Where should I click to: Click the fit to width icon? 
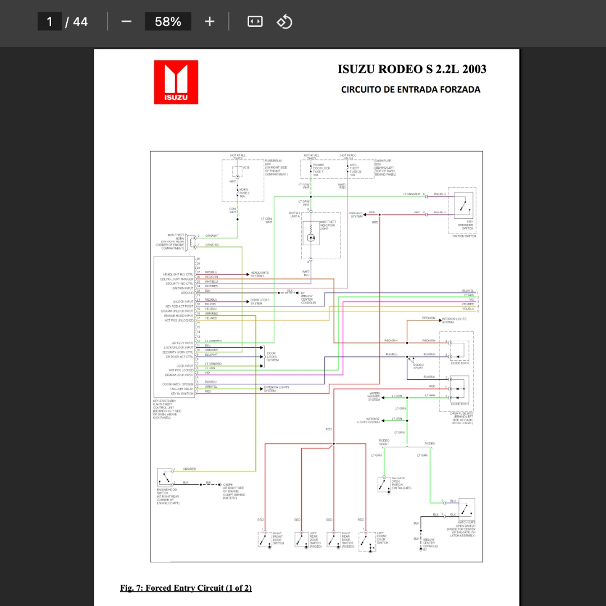[x=255, y=22]
